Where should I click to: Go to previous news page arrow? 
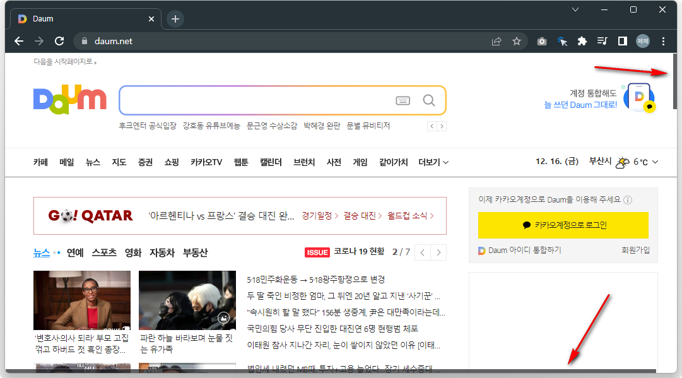click(422, 252)
